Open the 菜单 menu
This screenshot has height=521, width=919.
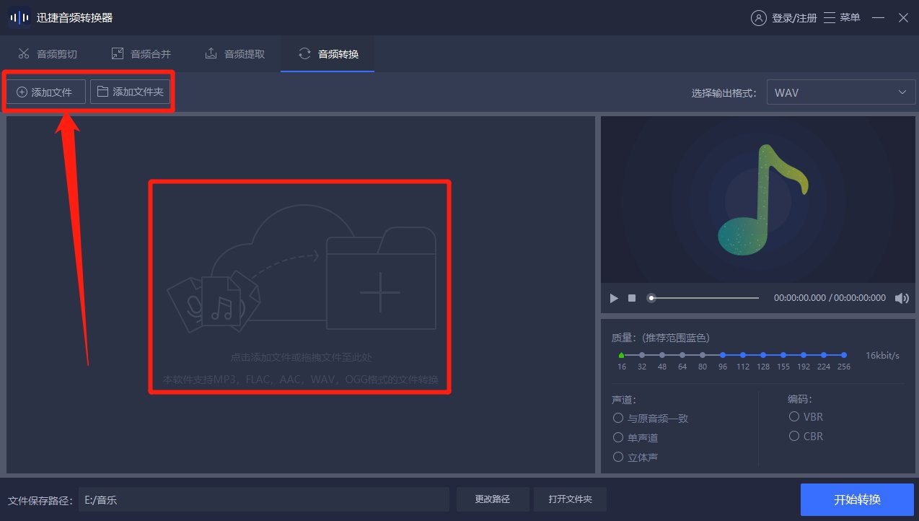pyautogui.click(x=841, y=17)
